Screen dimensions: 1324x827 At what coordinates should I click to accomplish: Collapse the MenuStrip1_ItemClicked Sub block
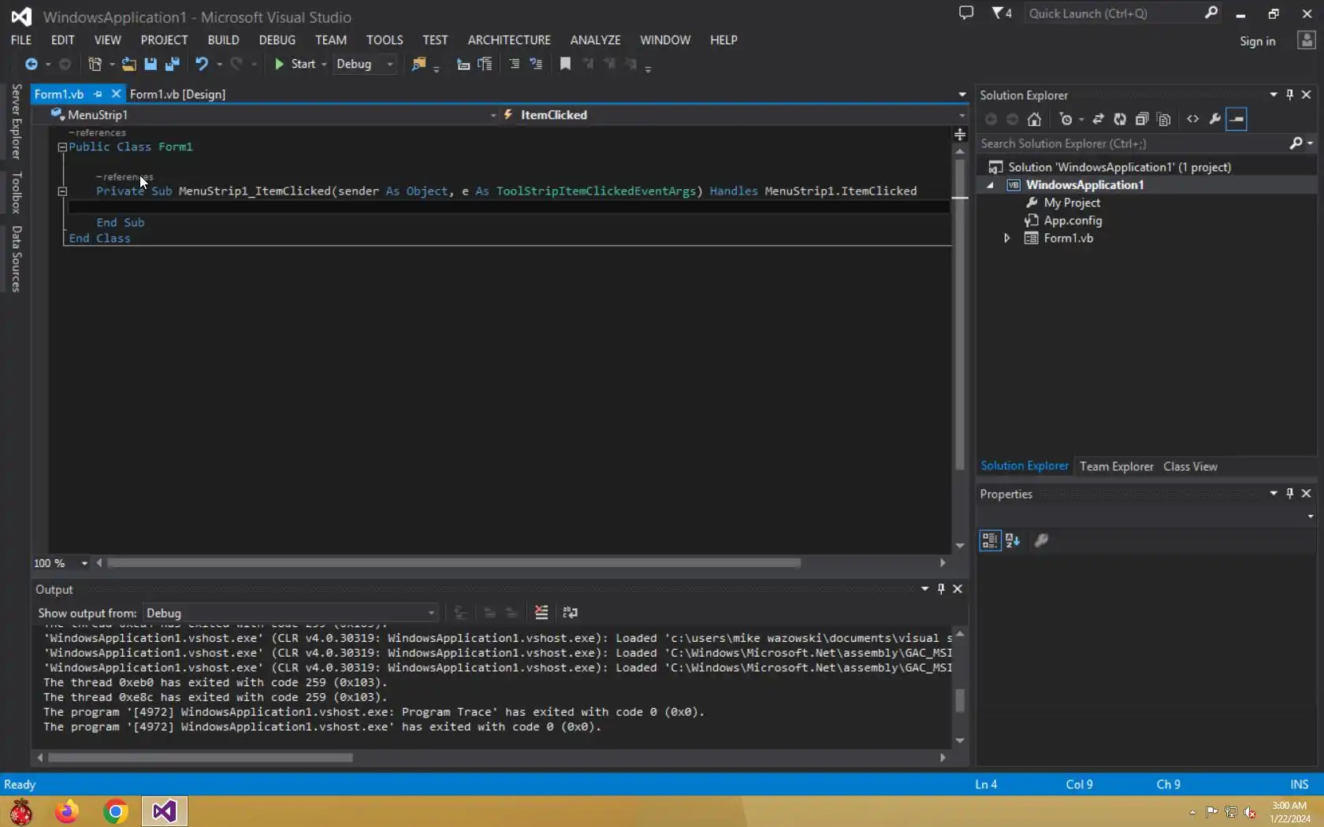coord(62,191)
